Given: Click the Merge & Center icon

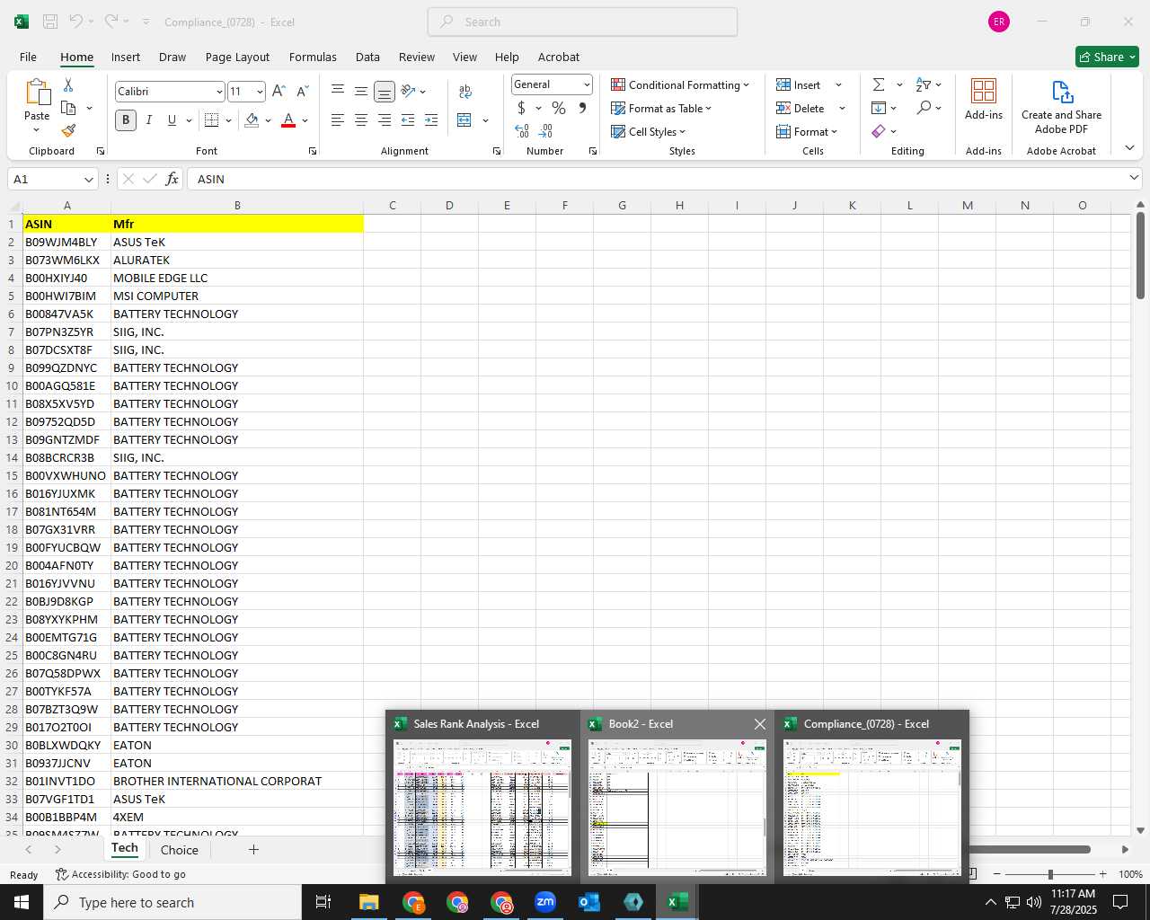Looking at the screenshot, I should (464, 119).
